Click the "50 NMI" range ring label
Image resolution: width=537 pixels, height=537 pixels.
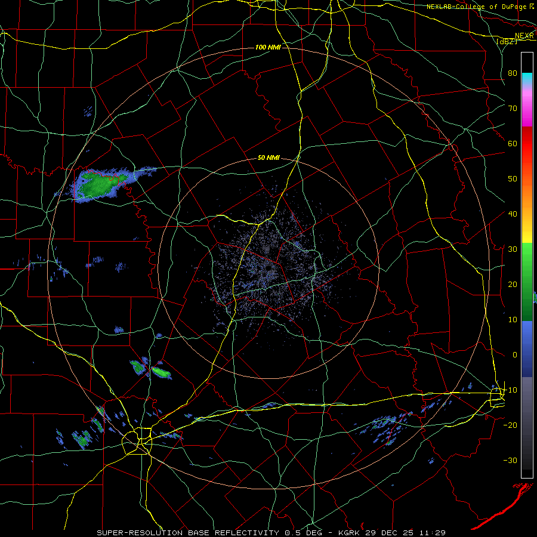(269, 158)
